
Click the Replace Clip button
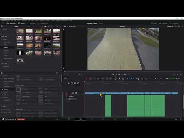point(110,79)
